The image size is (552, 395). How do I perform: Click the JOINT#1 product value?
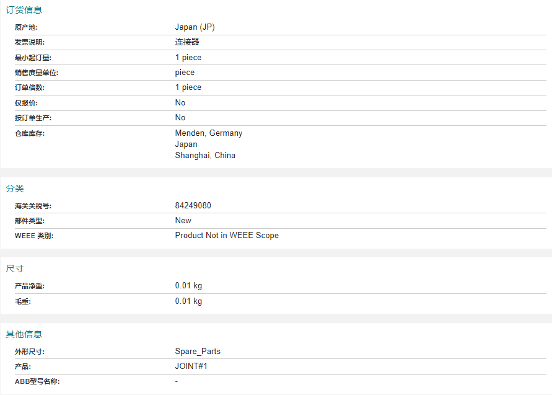tap(191, 366)
